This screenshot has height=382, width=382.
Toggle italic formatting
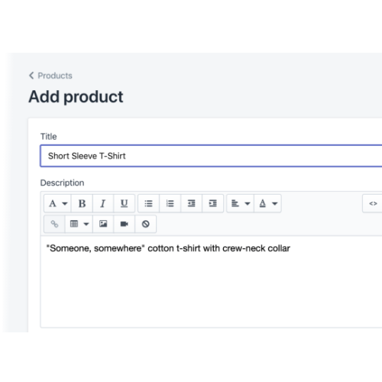(x=103, y=203)
